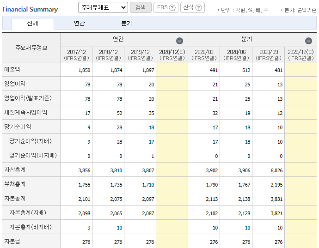Click the 3,821 자본총계(지배) value

[x=276, y=213]
